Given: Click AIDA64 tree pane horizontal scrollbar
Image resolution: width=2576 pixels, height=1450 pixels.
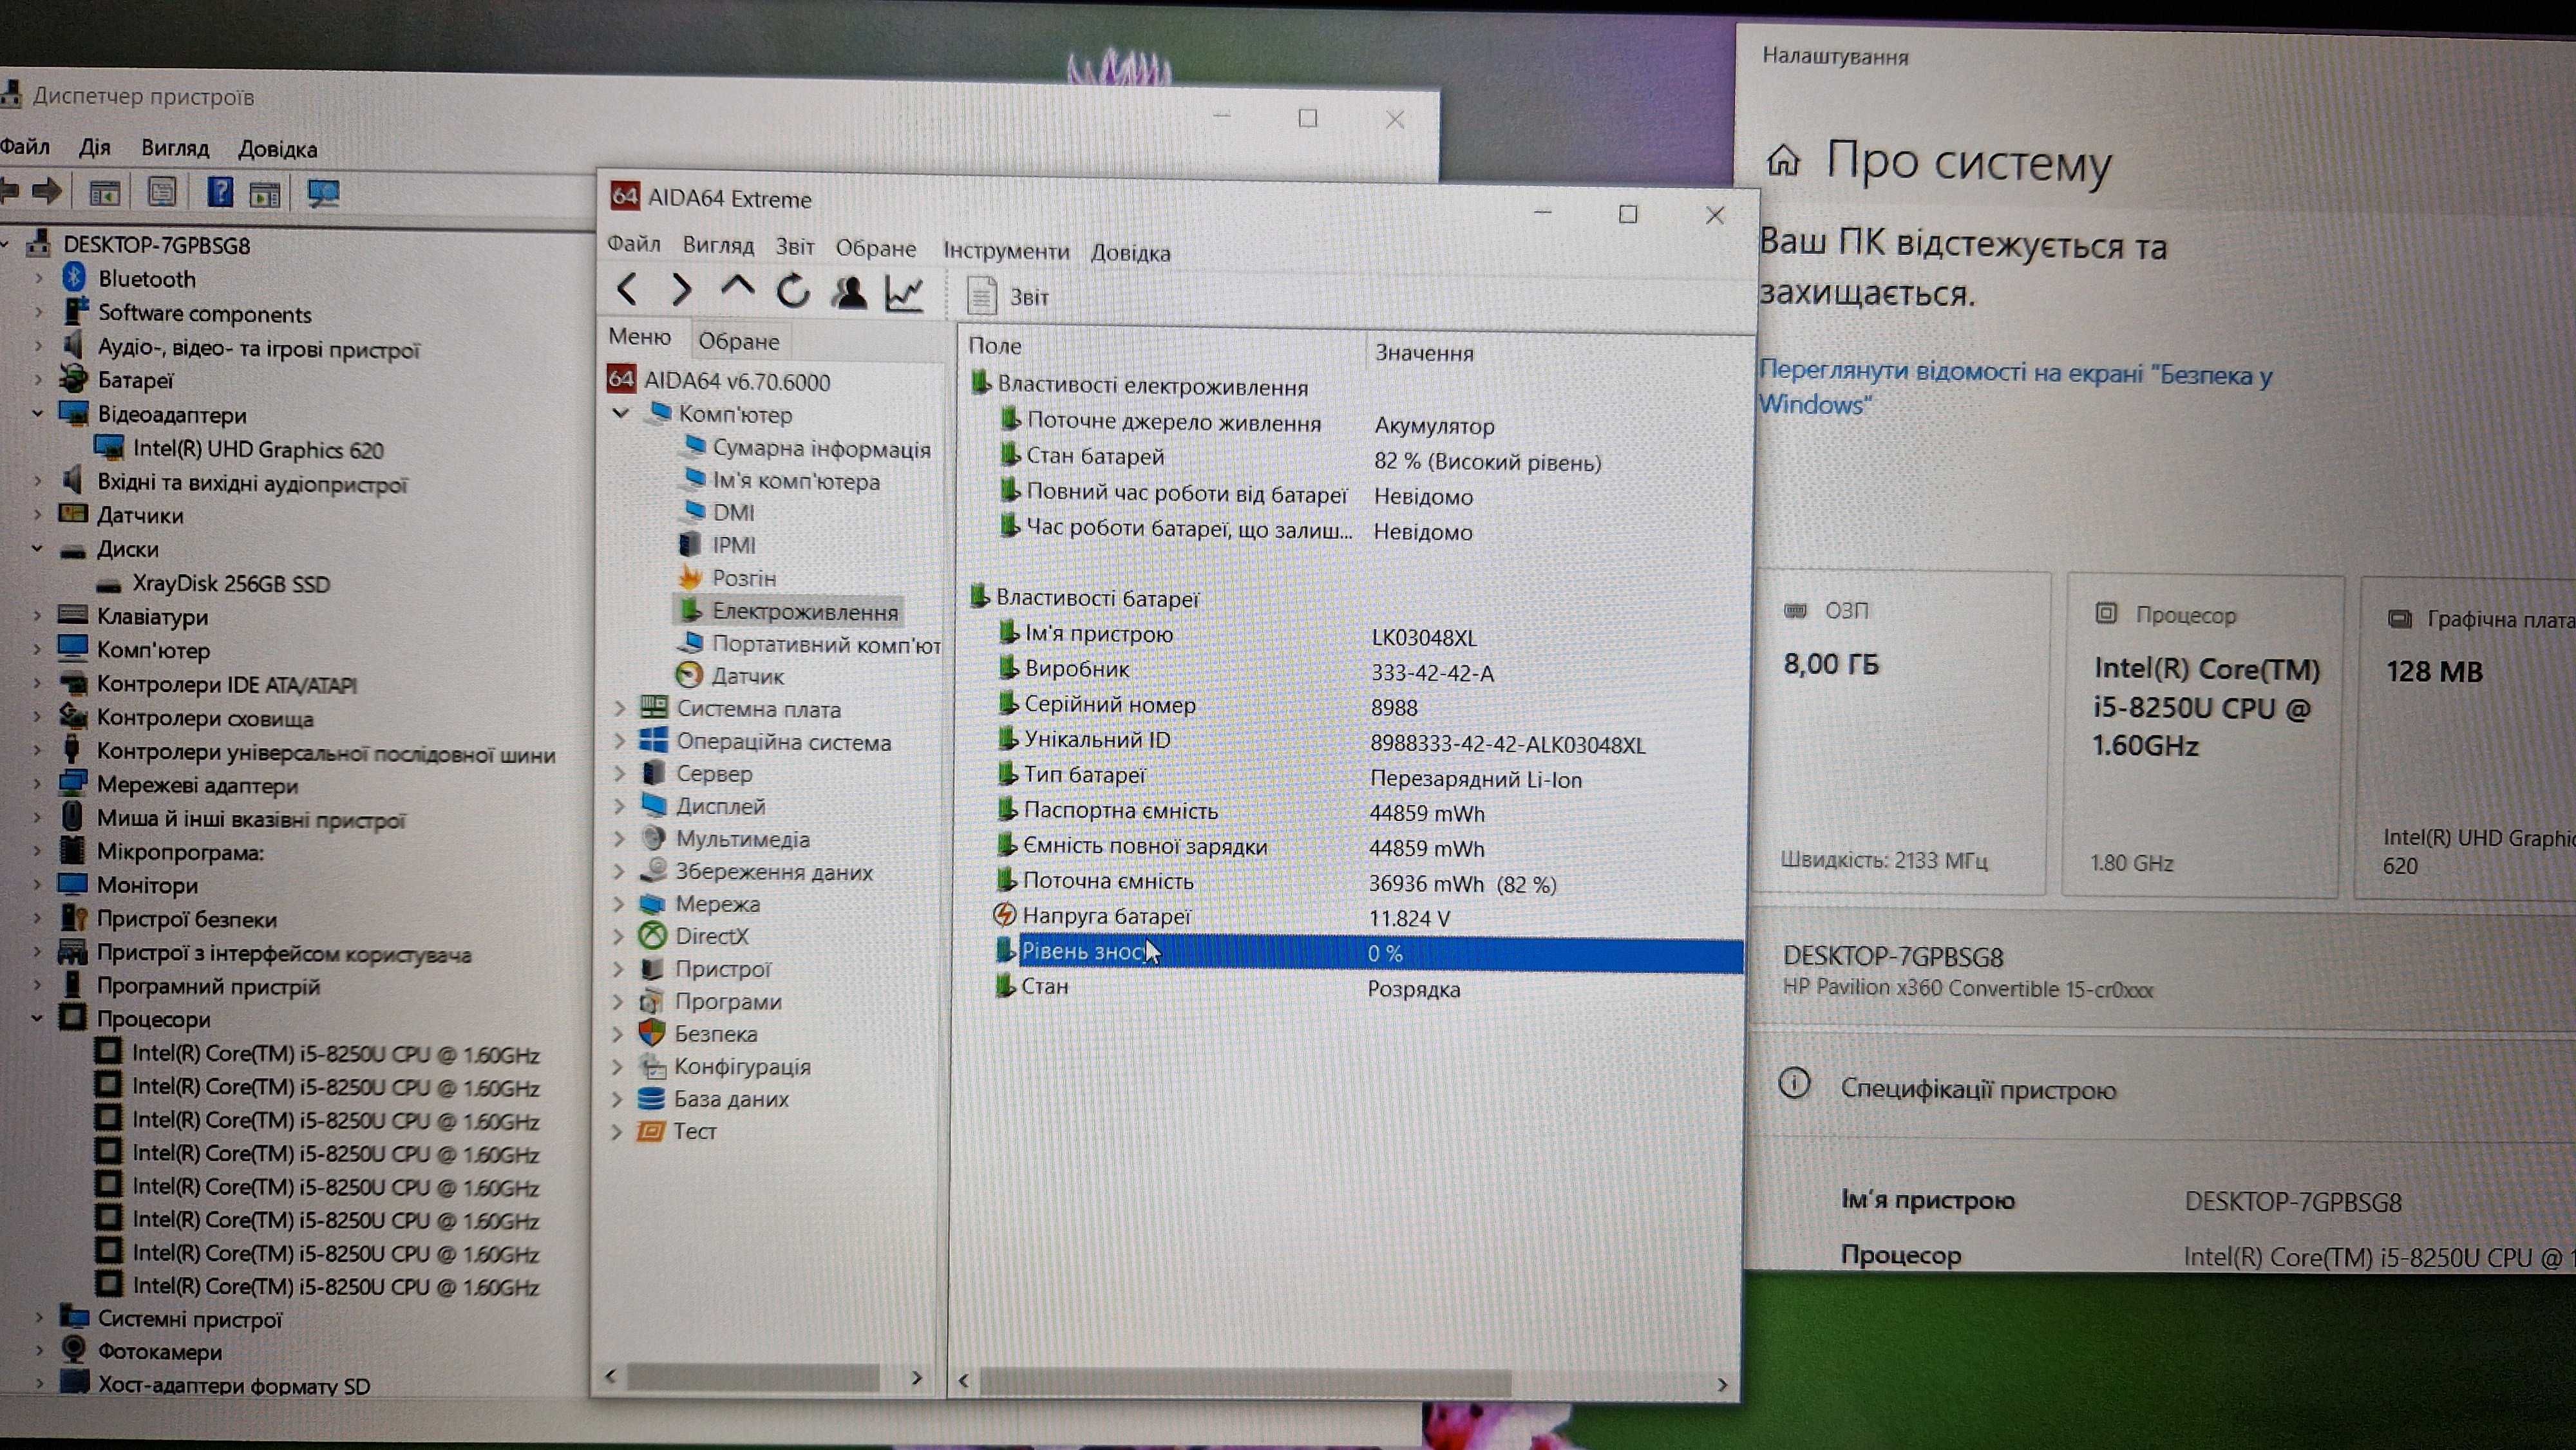Looking at the screenshot, I should tap(753, 1377).
